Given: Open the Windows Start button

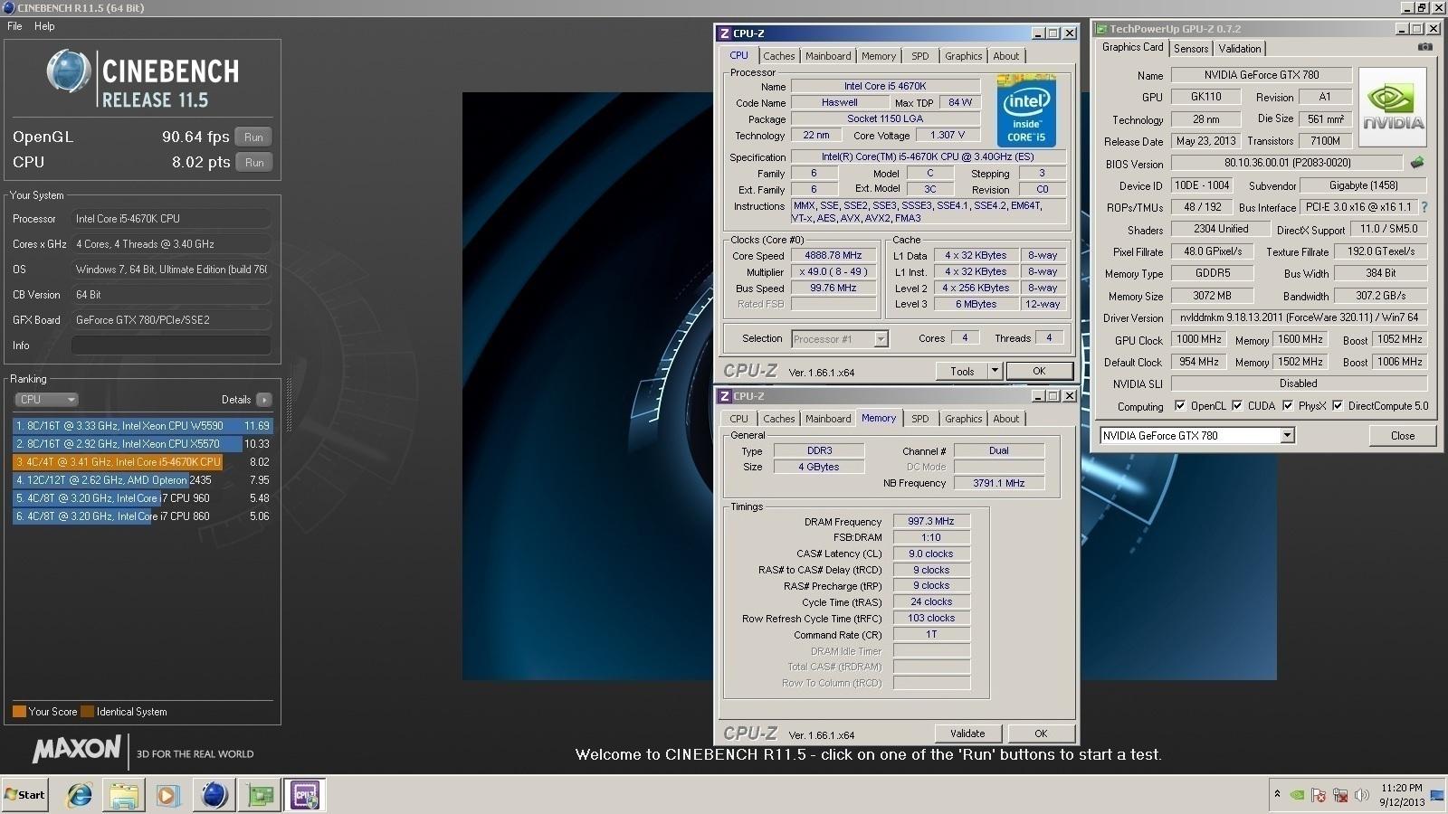Looking at the screenshot, I should tap(24, 795).
